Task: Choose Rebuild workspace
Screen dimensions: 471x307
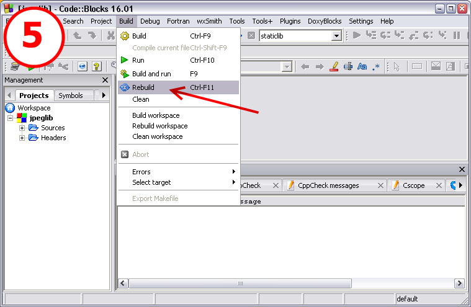Action: point(178,126)
